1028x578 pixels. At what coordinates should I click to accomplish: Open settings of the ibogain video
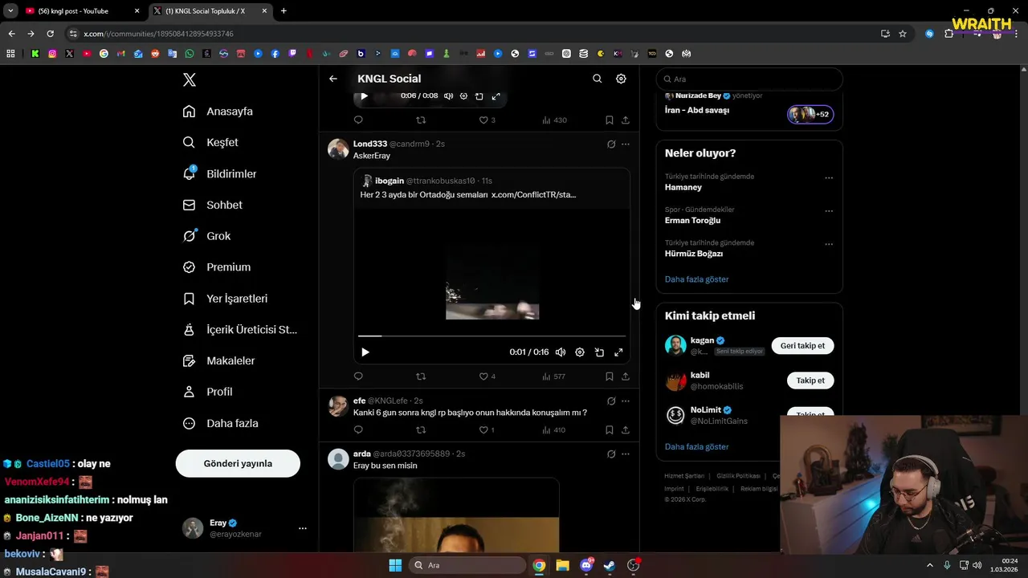580,352
